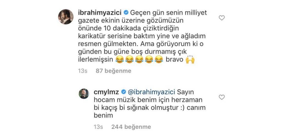This screenshot has height=140, width=281.
Task: Click the laughing emoji right after ilerlemişsin
Action: tap(119, 60)
